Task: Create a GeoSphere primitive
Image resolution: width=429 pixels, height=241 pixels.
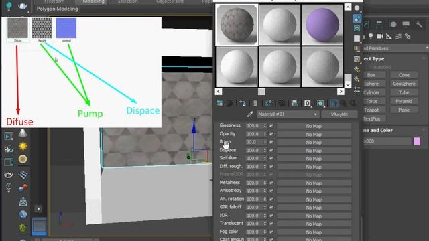Action: click(x=404, y=84)
